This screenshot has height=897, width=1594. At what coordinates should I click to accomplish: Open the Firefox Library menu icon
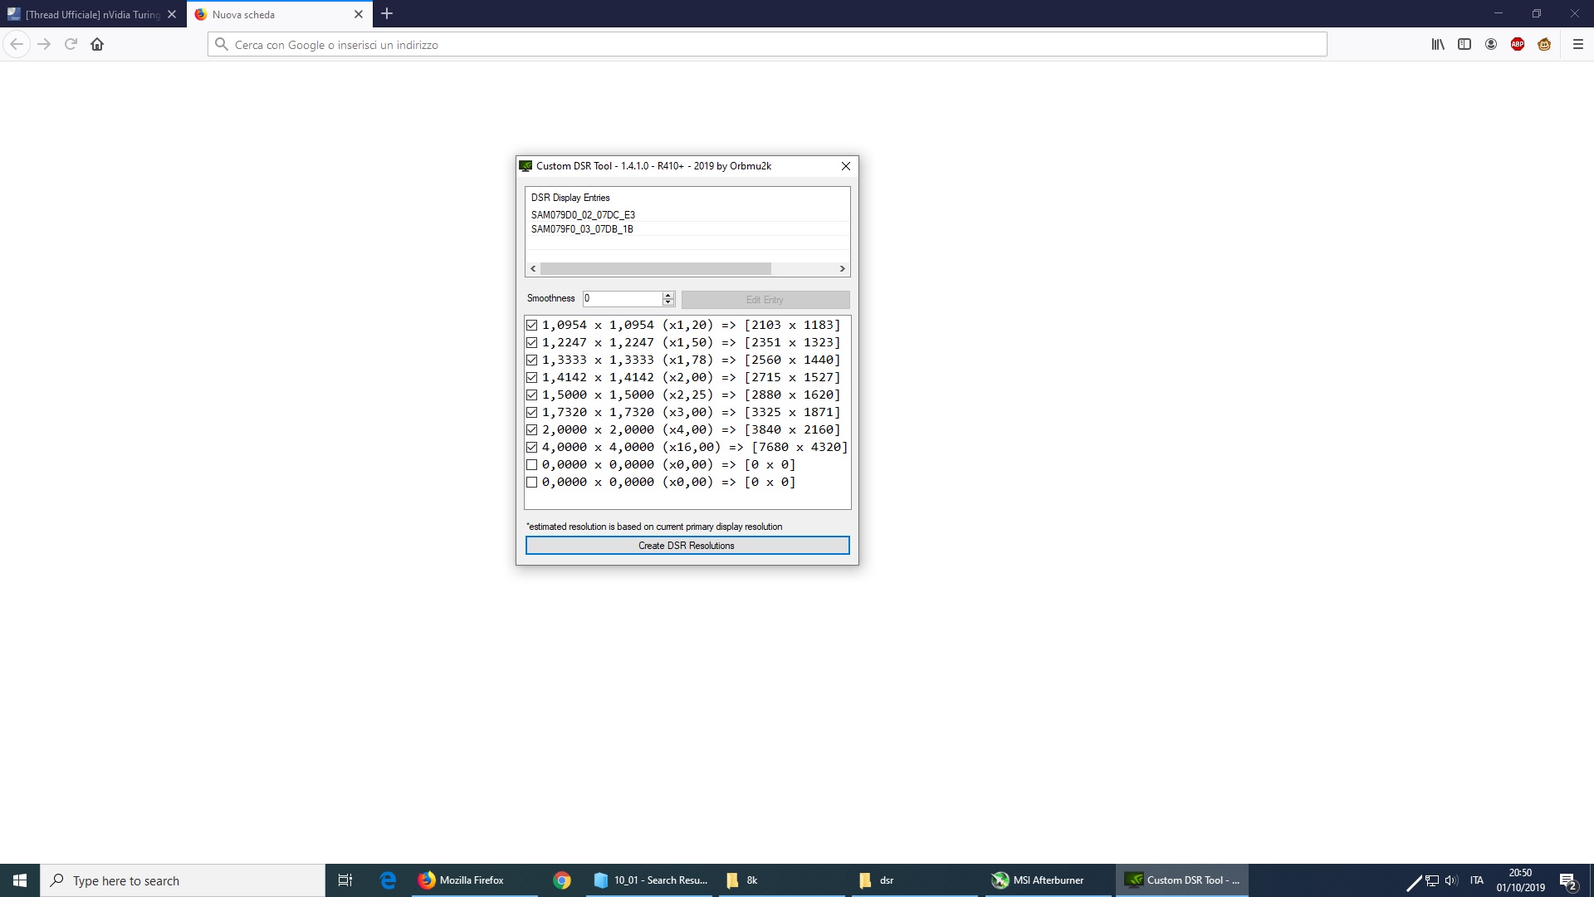coord(1438,44)
